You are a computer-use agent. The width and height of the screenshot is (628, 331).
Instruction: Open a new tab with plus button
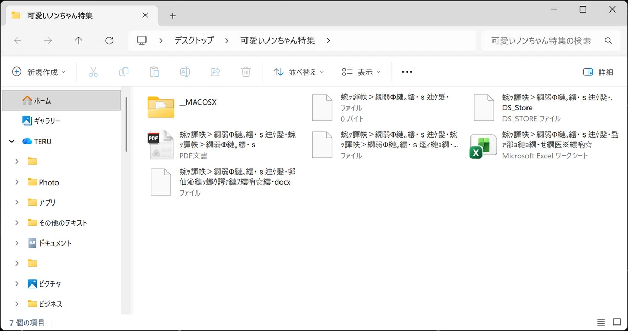click(173, 16)
